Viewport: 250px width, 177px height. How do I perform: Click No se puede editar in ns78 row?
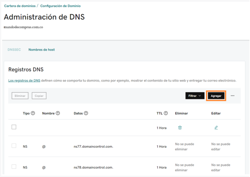pos(221,167)
